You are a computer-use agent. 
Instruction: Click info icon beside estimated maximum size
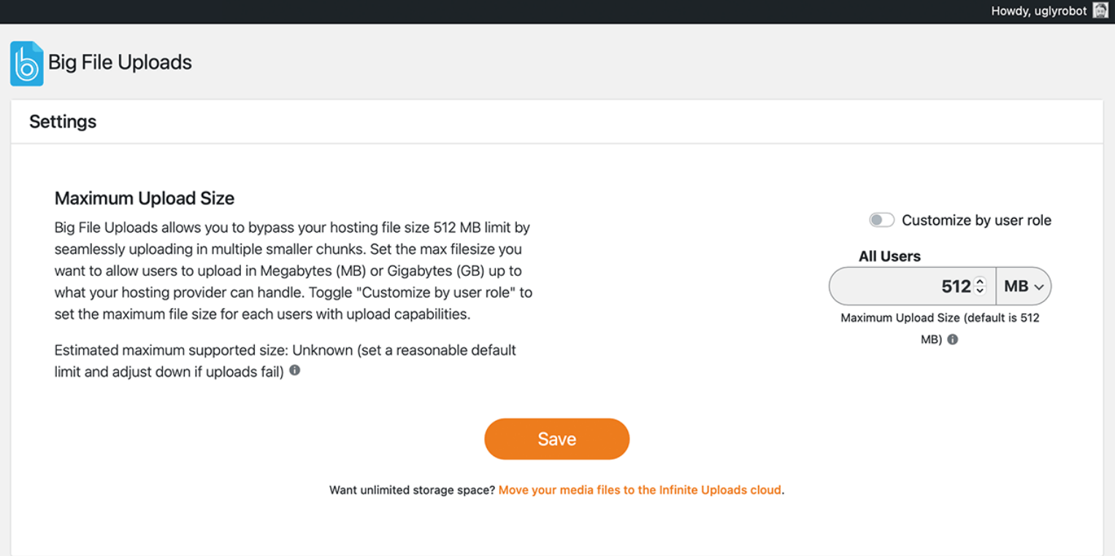[295, 371]
